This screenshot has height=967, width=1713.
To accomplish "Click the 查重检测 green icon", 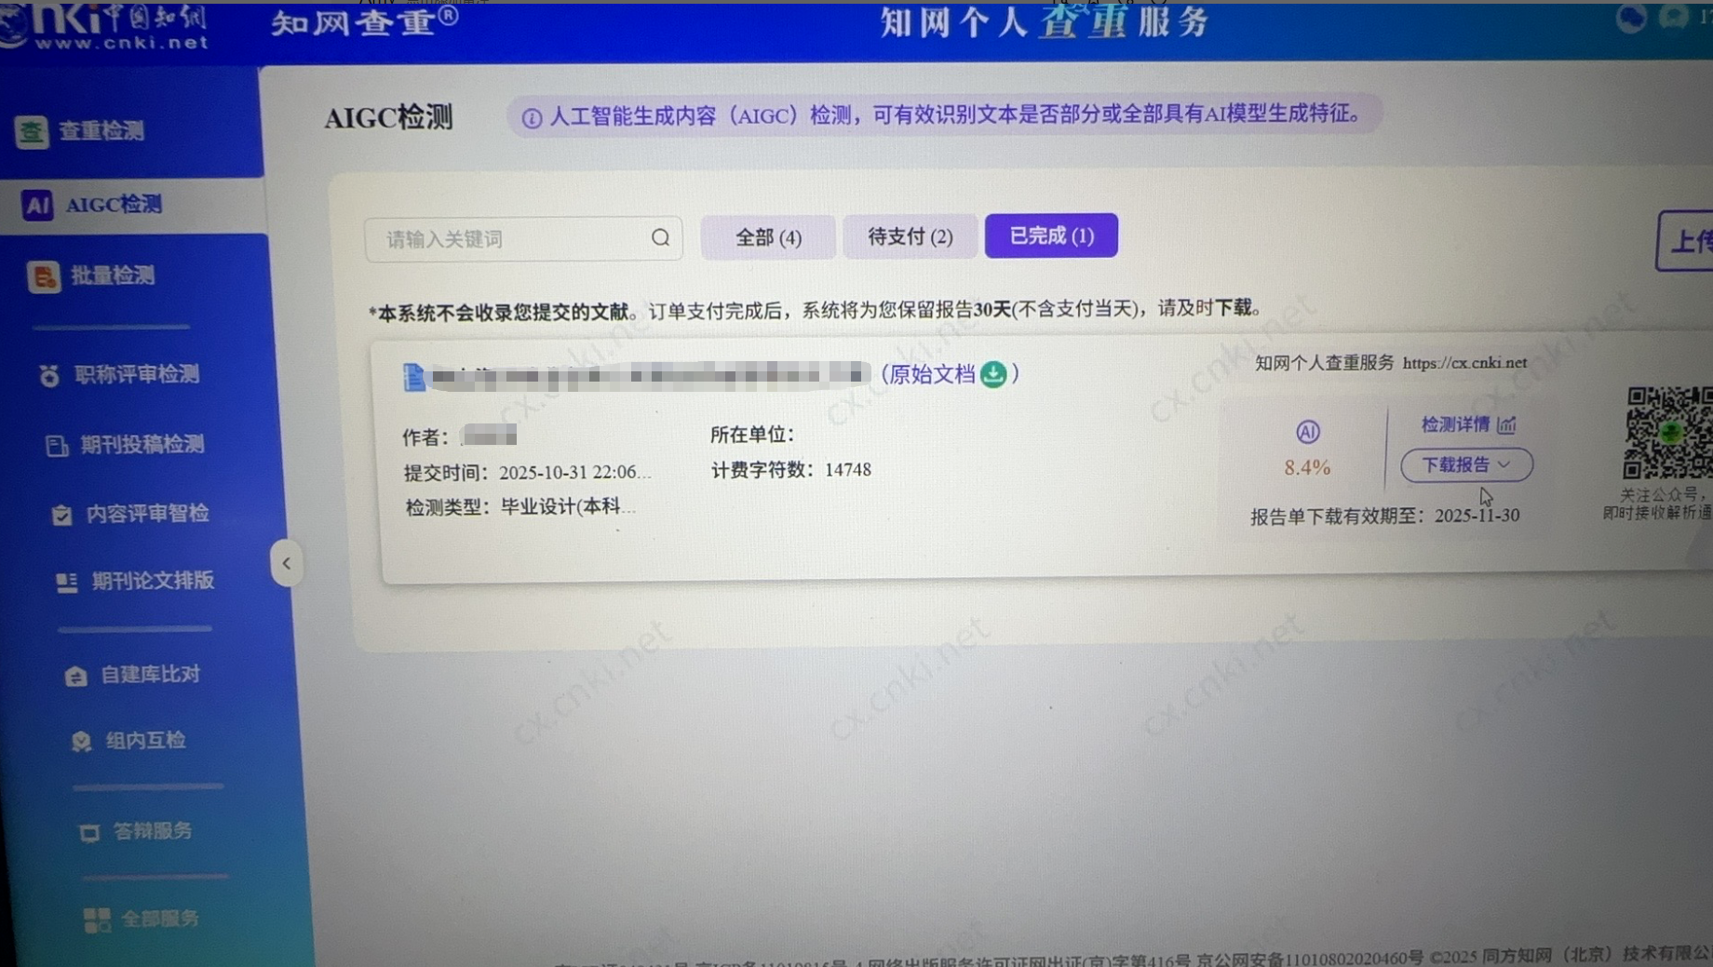I will [x=32, y=132].
